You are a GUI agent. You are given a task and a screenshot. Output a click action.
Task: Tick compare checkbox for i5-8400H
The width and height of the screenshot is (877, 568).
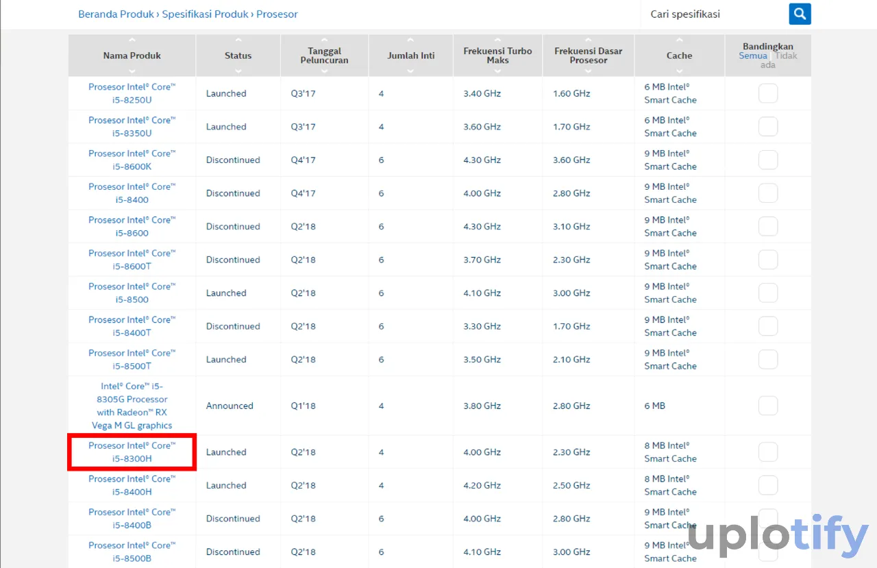pyautogui.click(x=768, y=485)
